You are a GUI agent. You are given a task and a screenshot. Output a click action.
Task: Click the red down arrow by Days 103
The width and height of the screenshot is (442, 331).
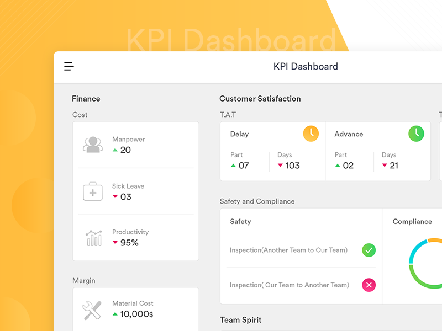(280, 165)
